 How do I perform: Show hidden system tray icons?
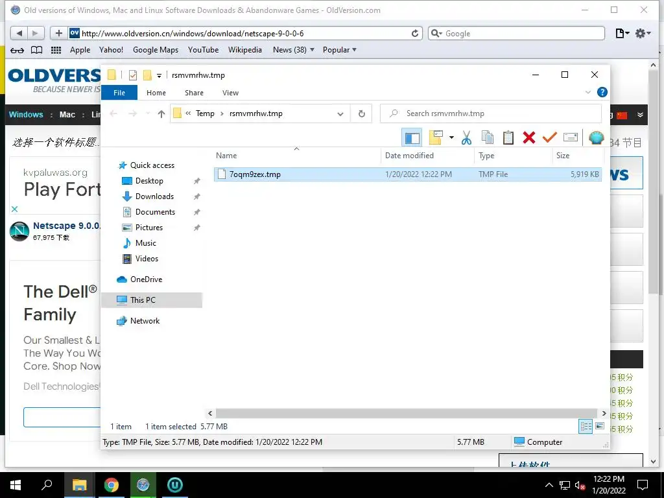click(549, 485)
